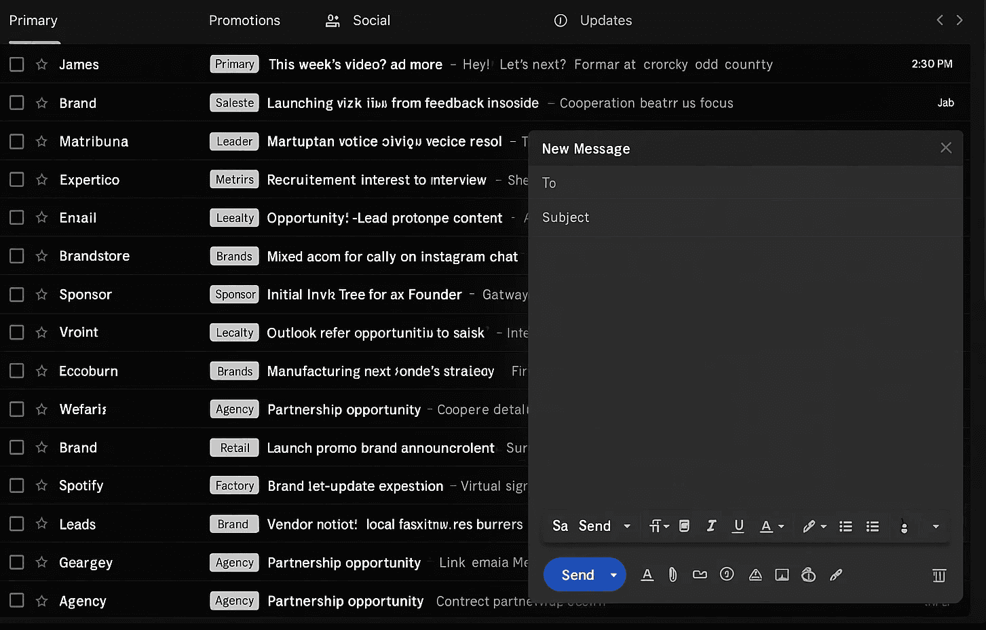986x630 pixels.
Task: Star the email from Leads
Action: click(41, 524)
